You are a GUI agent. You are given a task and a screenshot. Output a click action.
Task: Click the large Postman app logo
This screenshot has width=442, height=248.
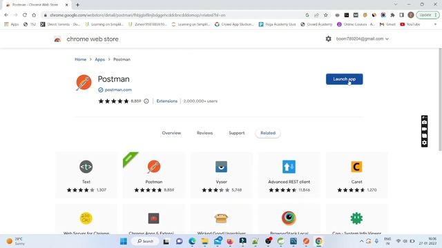click(84, 83)
